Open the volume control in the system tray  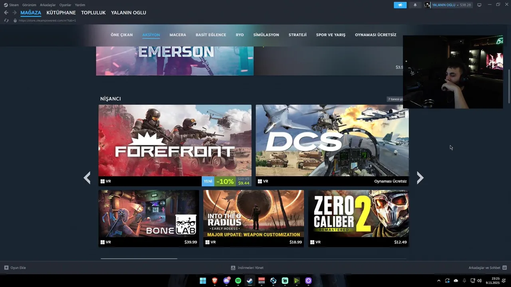[479, 281]
